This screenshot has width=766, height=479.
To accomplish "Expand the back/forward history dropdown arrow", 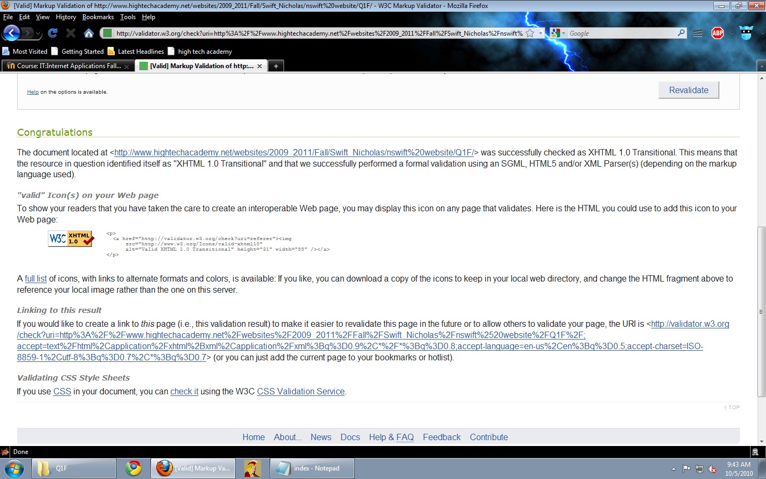I will (x=38, y=34).
